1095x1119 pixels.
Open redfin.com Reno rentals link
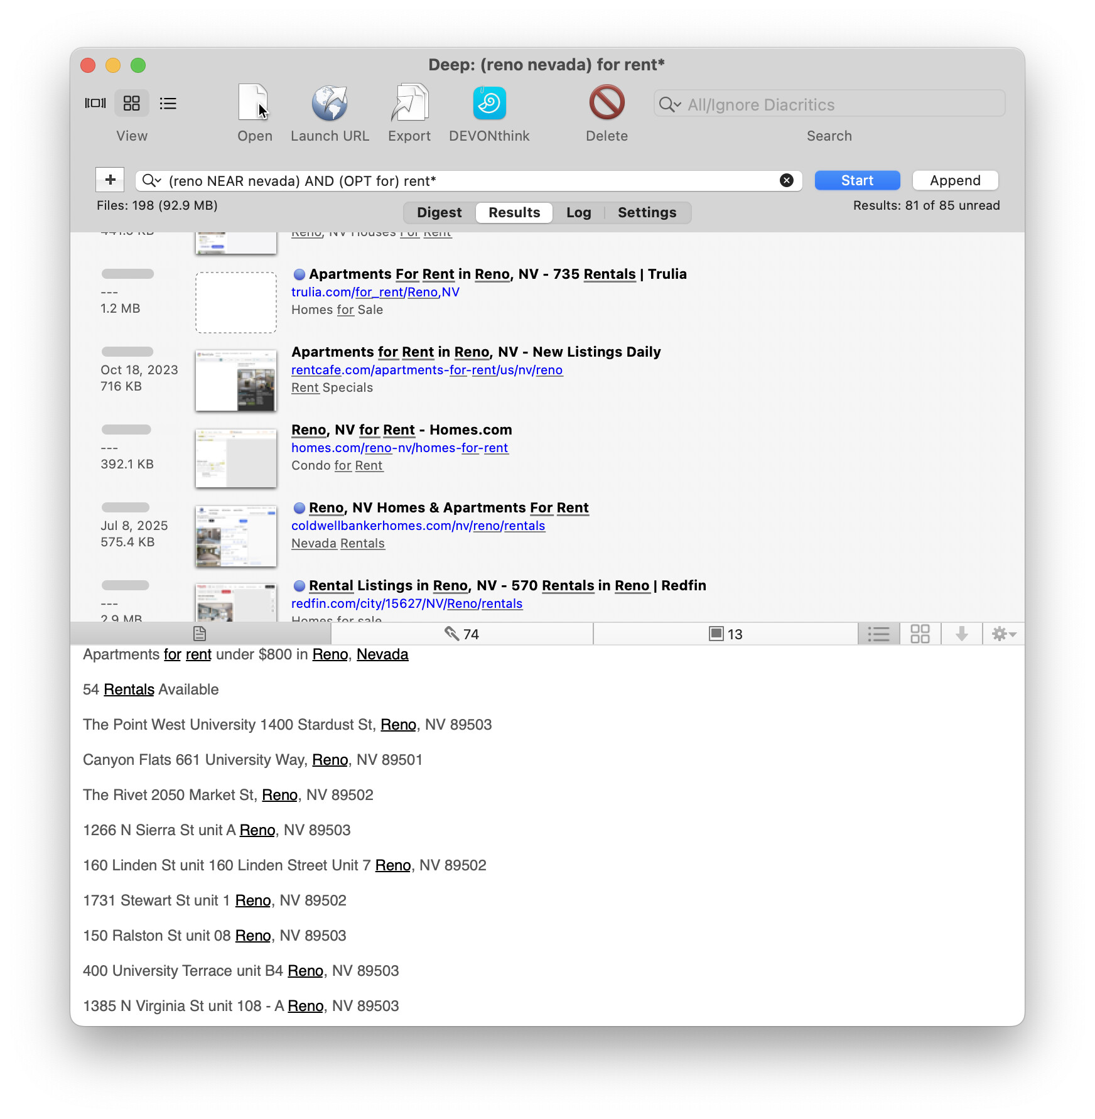[407, 603]
